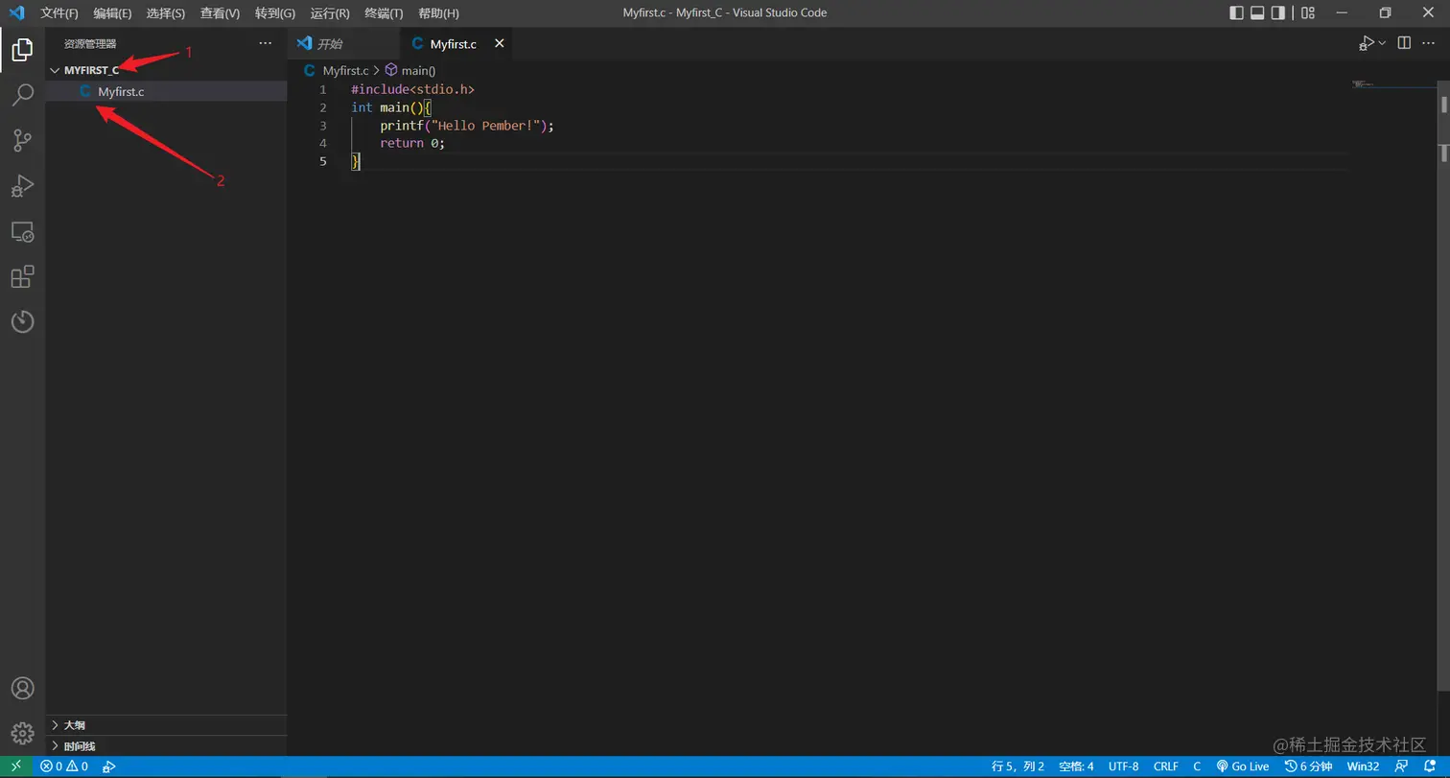Viewport: 1450px width, 778px height.
Task: Open the 编辑(E) menu
Action: click(112, 13)
